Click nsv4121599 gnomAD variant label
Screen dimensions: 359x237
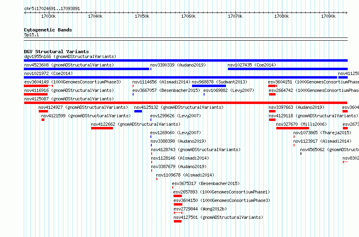86,116
